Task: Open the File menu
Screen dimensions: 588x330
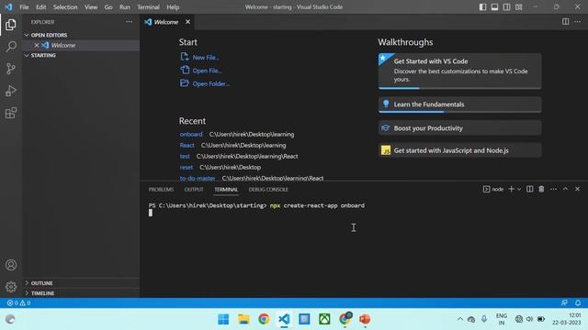Action: point(24,7)
